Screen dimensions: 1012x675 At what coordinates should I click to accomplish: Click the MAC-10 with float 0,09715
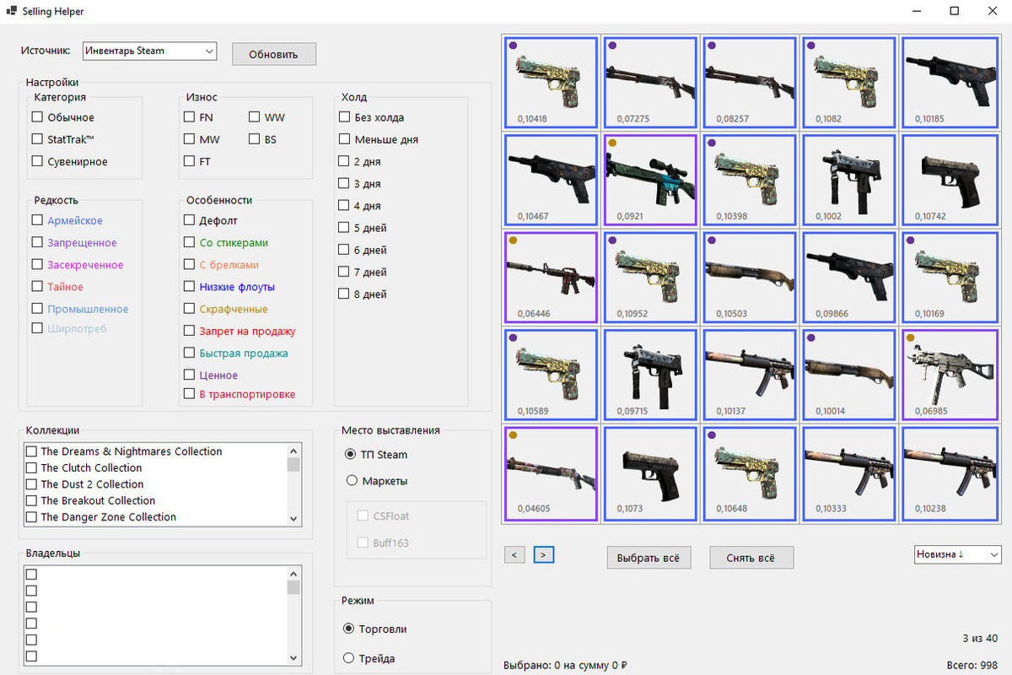coord(651,375)
